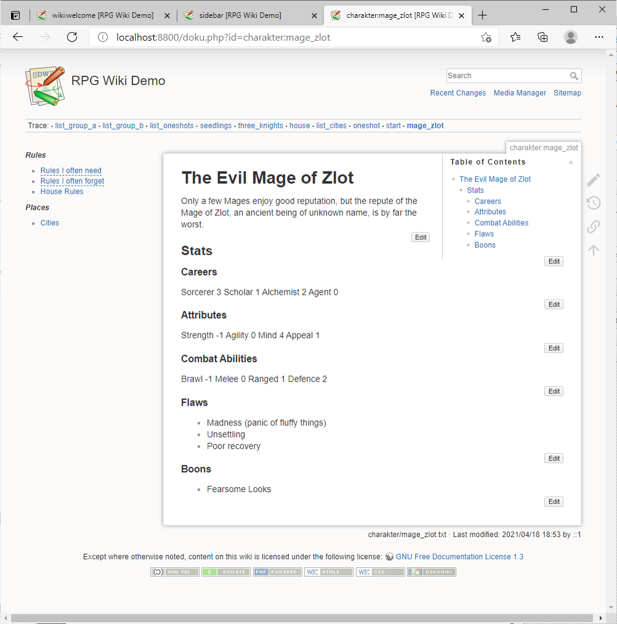Go to start in trace
617x624 pixels.
tap(393, 126)
